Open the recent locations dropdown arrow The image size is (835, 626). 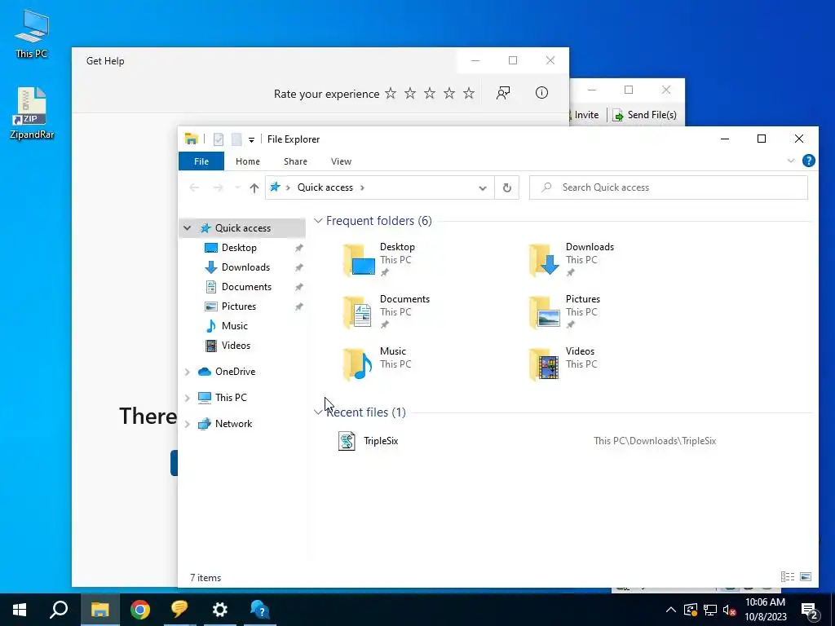[x=237, y=188]
